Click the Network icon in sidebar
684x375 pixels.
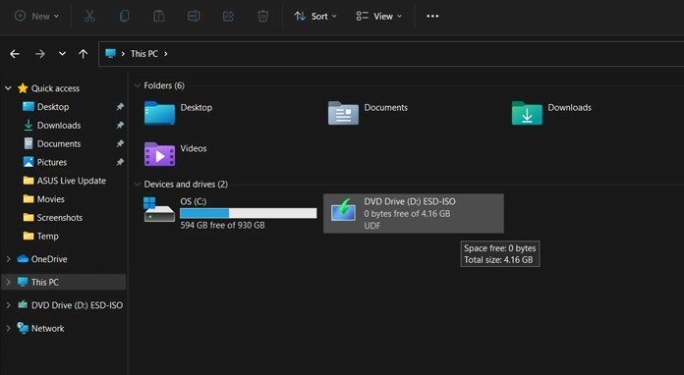[23, 328]
